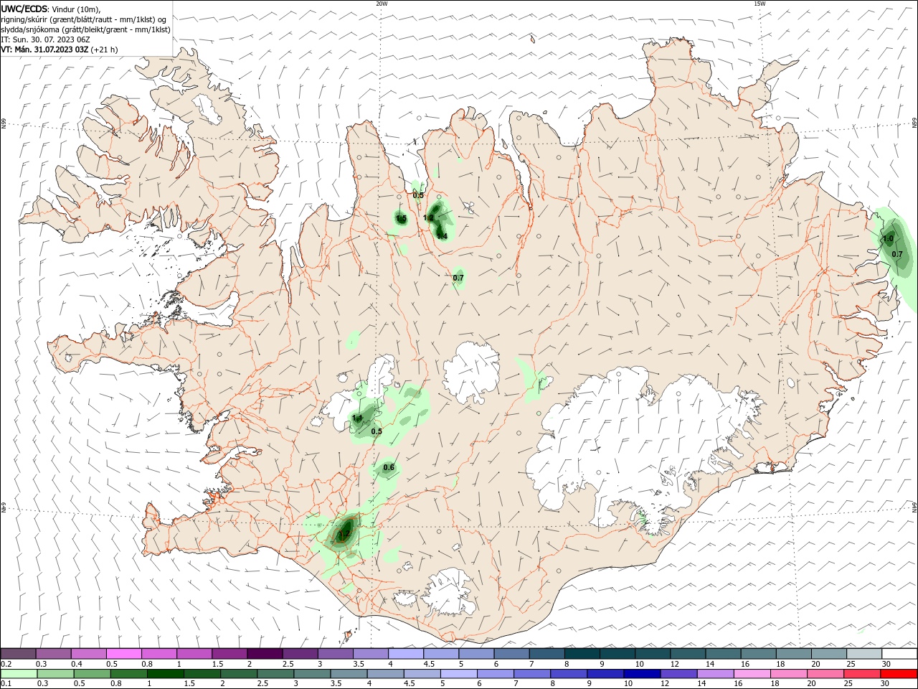Click the inland 0.7 precipitation value in the north
918x689 pixels.
(458, 278)
